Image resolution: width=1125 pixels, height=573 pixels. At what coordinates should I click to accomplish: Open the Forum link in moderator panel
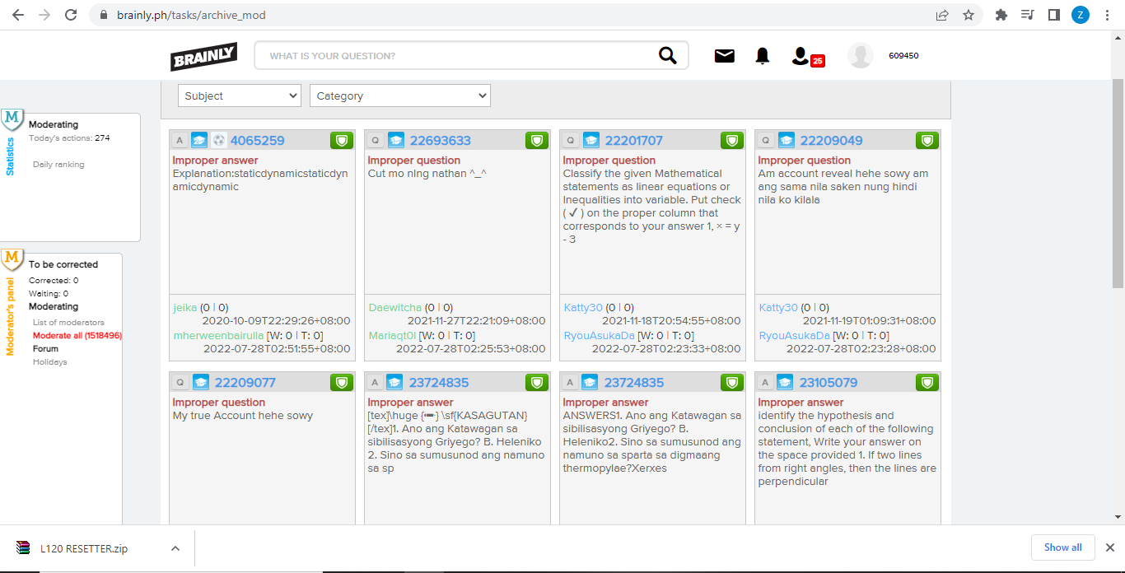45,349
